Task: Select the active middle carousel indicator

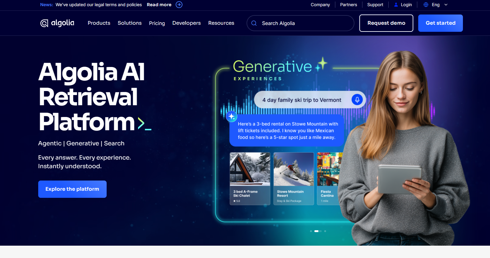Action: coord(318,231)
